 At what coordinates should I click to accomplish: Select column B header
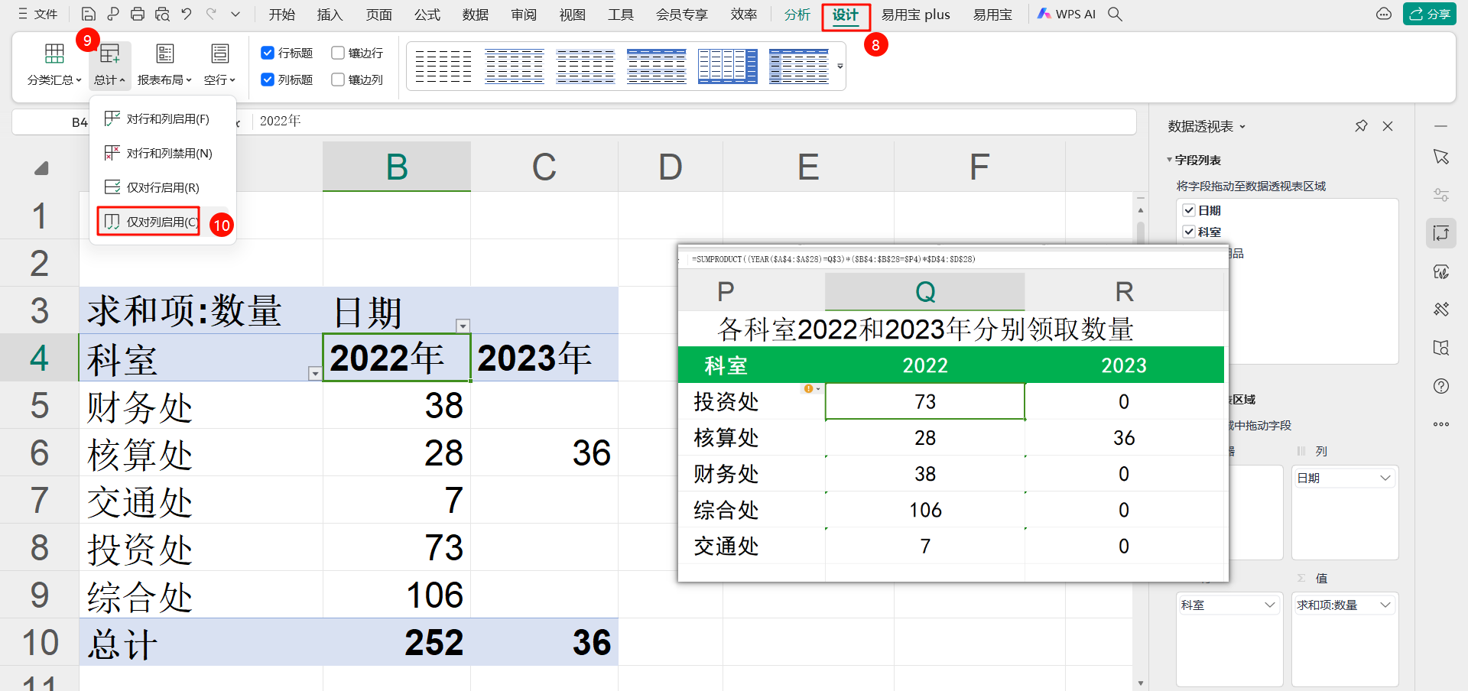click(x=397, y=166)
